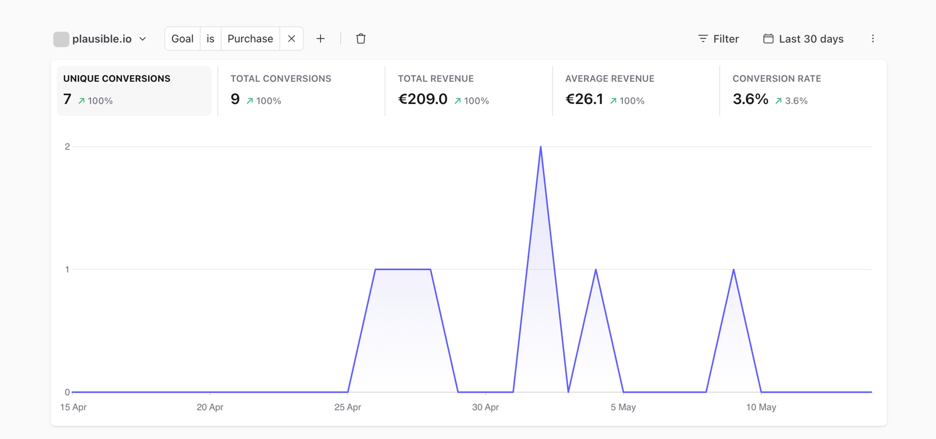The image size is (936, 439).
Task: Open the Filter menu
Action: click(x=718, y=39)
